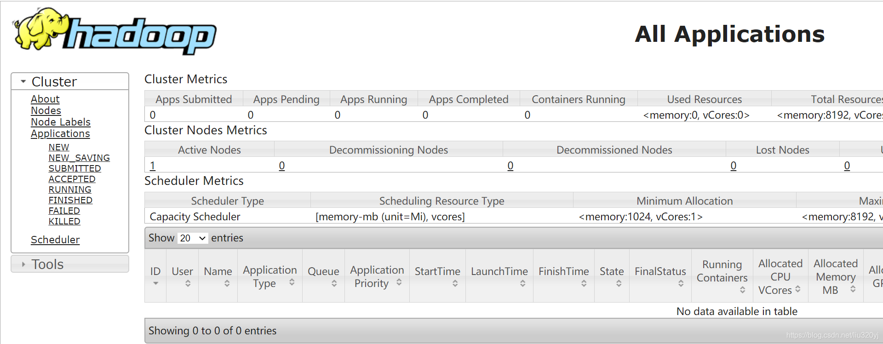Sort table by LaunchTime column
Screen dimensions: 883x344
click(499, 275)
